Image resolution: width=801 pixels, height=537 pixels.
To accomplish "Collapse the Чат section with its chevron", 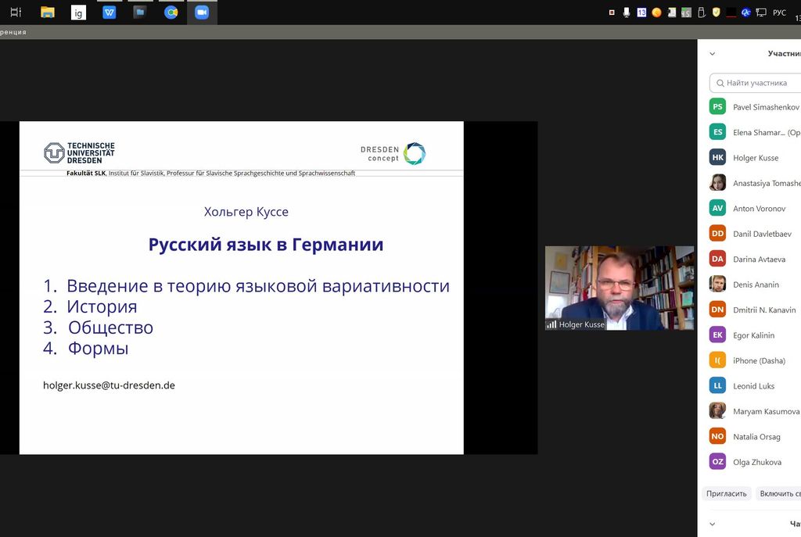I will point(711,524).
